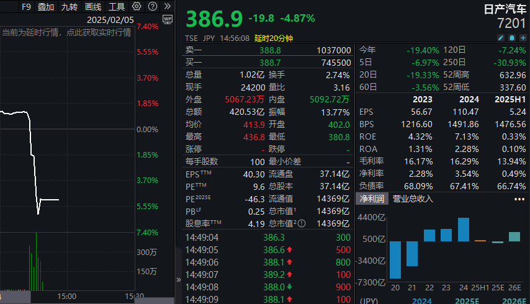This screenshot has width=530, height=304.
Task: Click the tick row at 14:49:04
Action: pos(267,238)
